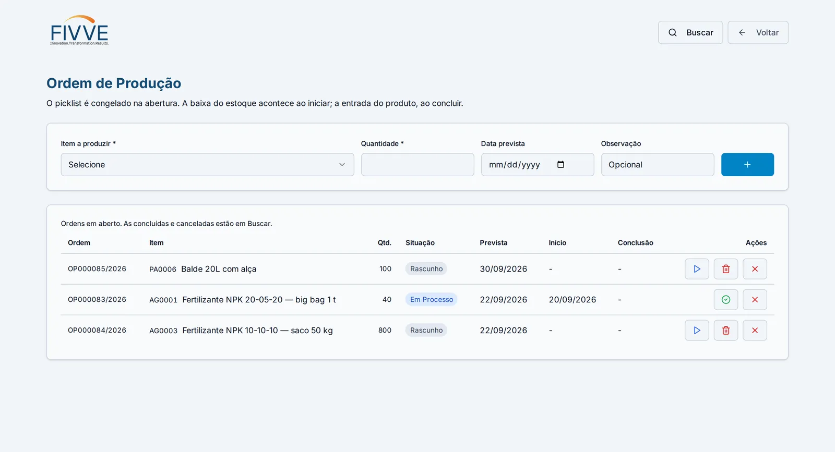835x452 pixels.
Task: Click Rascunho badge of order OP000085/2026
Action: pos(426,269)
